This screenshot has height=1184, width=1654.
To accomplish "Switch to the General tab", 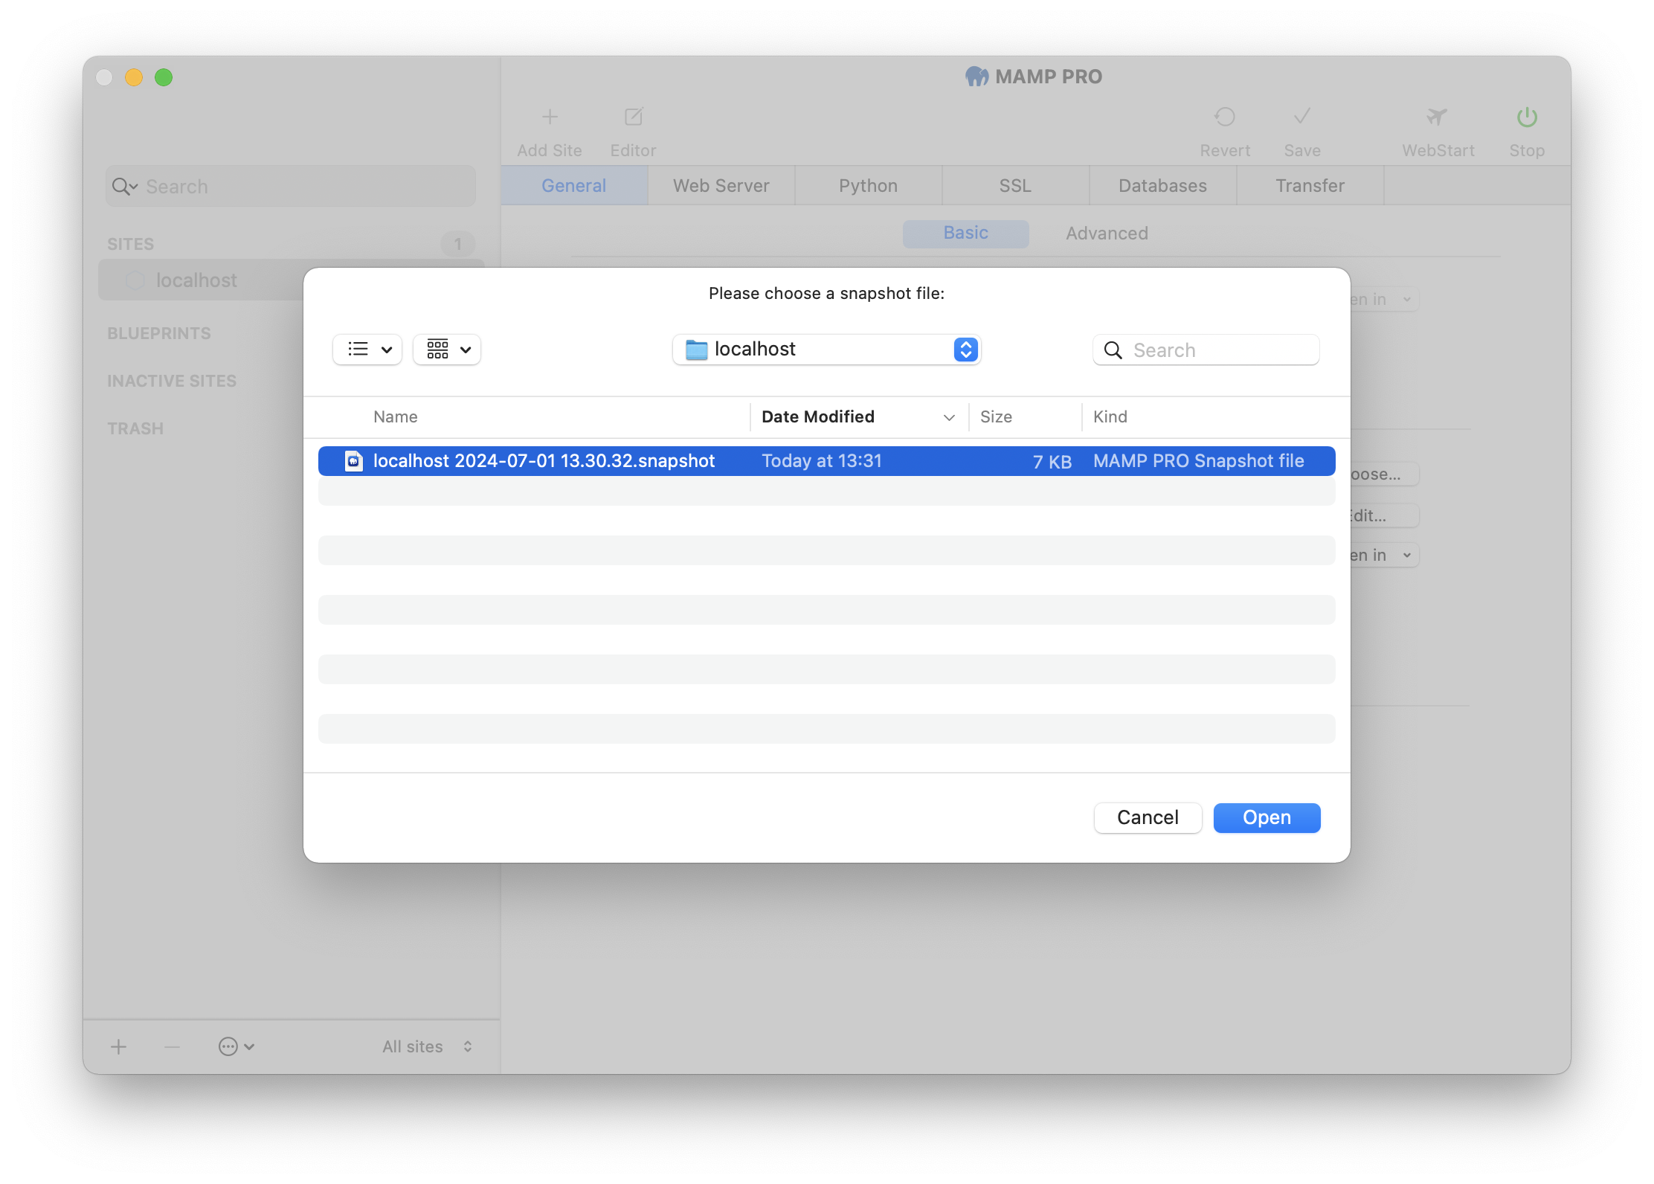I will click(574, 186).
